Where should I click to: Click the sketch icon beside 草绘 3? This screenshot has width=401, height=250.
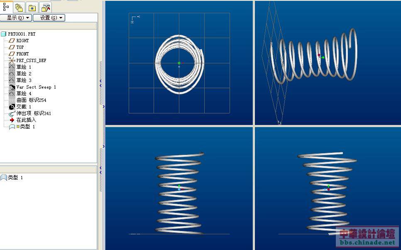point(12,80)
